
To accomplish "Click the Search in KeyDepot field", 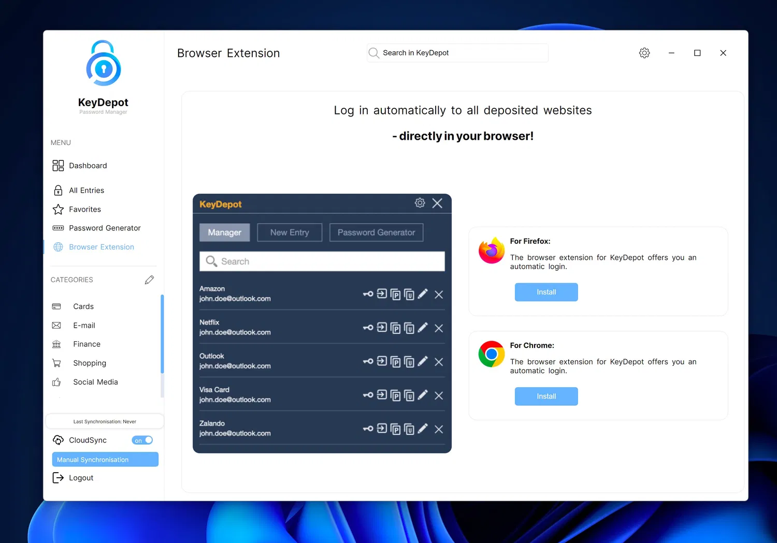I will [x=457, y=53].
